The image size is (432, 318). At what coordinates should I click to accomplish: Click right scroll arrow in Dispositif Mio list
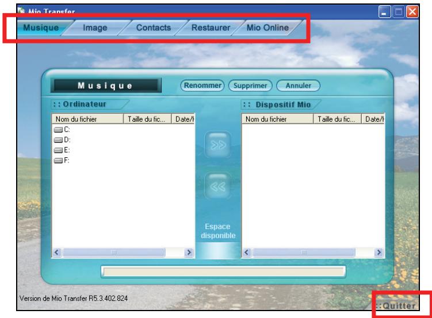379,253
